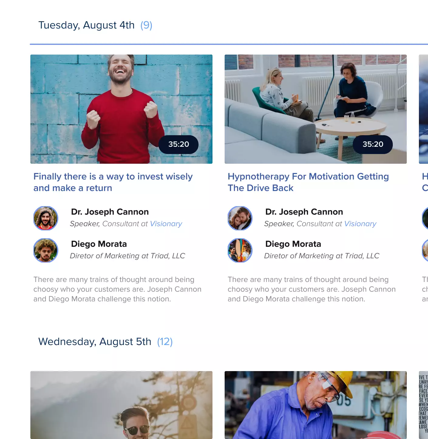Click the (12) session count next to Wednesday
The width and height of the screenshot is (428, 439).
coord(165,342)
